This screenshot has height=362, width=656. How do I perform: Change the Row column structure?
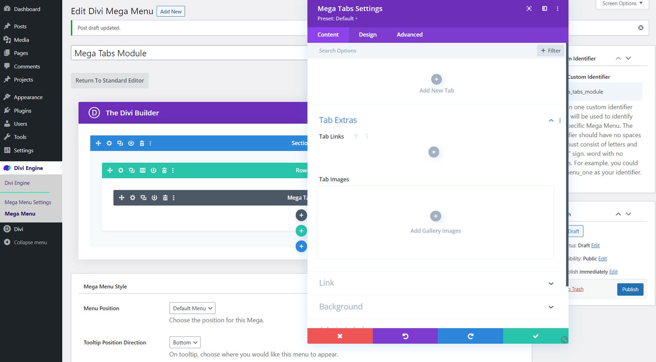pos(142,170)
